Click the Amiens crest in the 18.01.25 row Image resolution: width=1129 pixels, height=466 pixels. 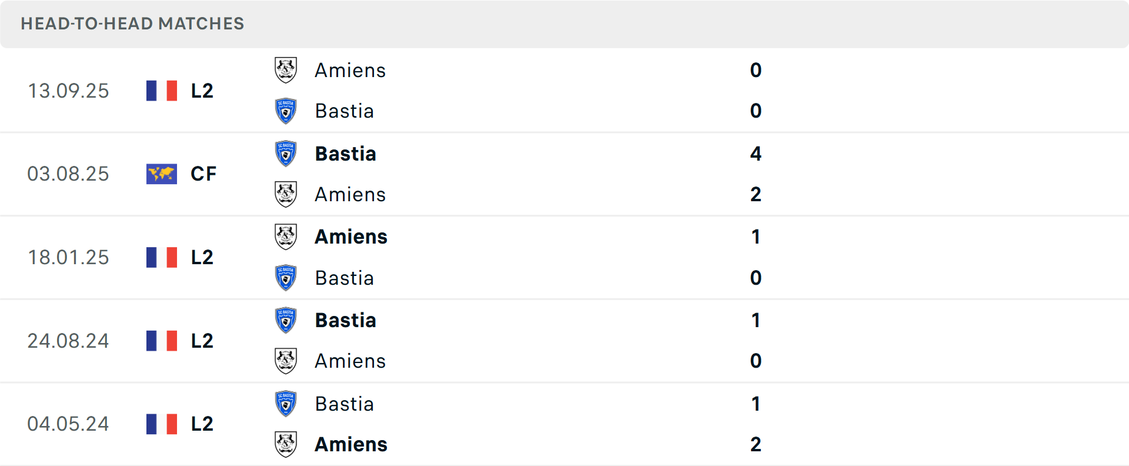286,236
